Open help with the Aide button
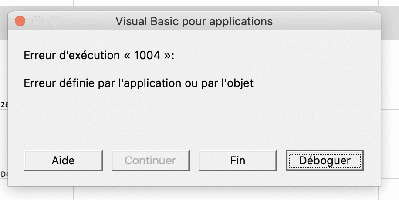Viewport: 399px width, 200px height. click(63, 160)
